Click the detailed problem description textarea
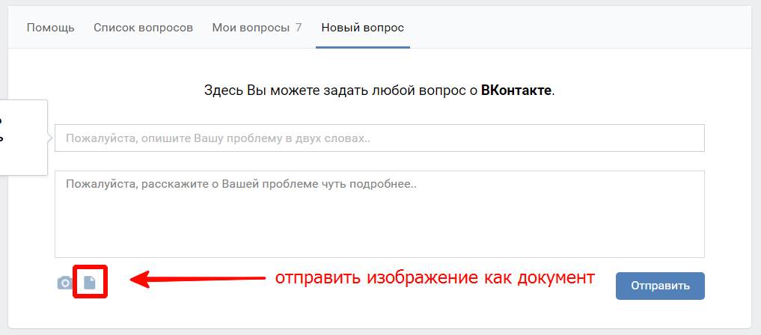This screenshot has height=335, width=761. pos(379,214)
